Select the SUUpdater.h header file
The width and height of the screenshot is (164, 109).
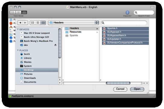tap(125, 39)
